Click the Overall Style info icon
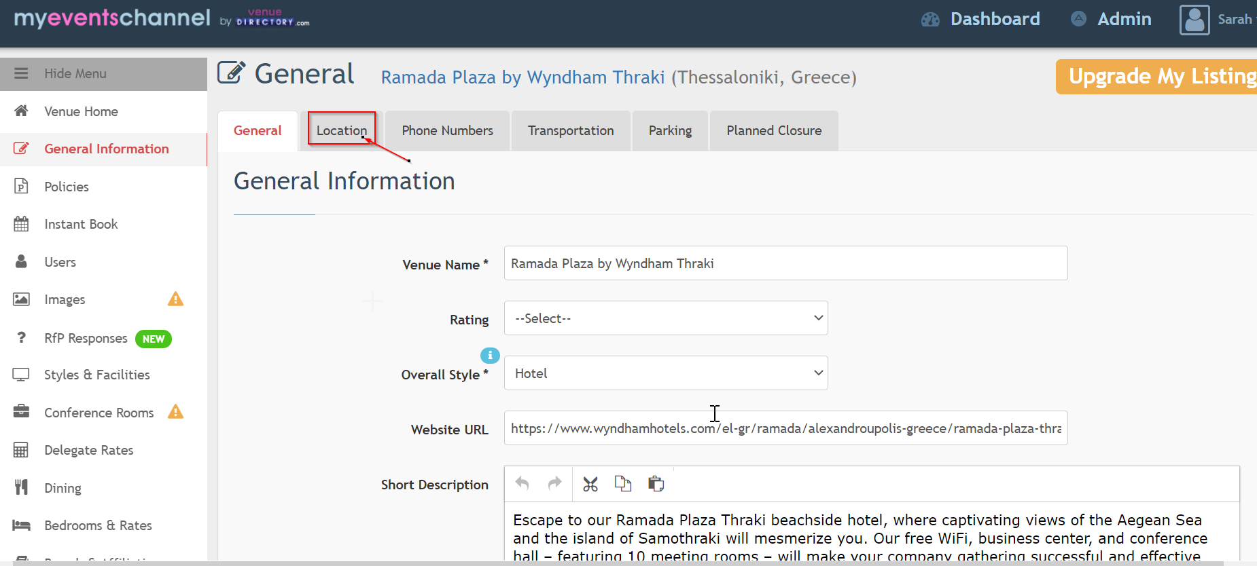The height and width of the screenshot is (566, 1257). pyautogui.click(x=490, y=355)
